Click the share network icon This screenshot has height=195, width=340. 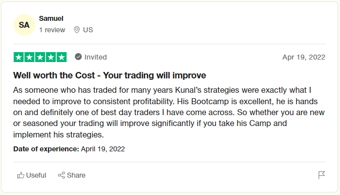(x=61, y=175)
